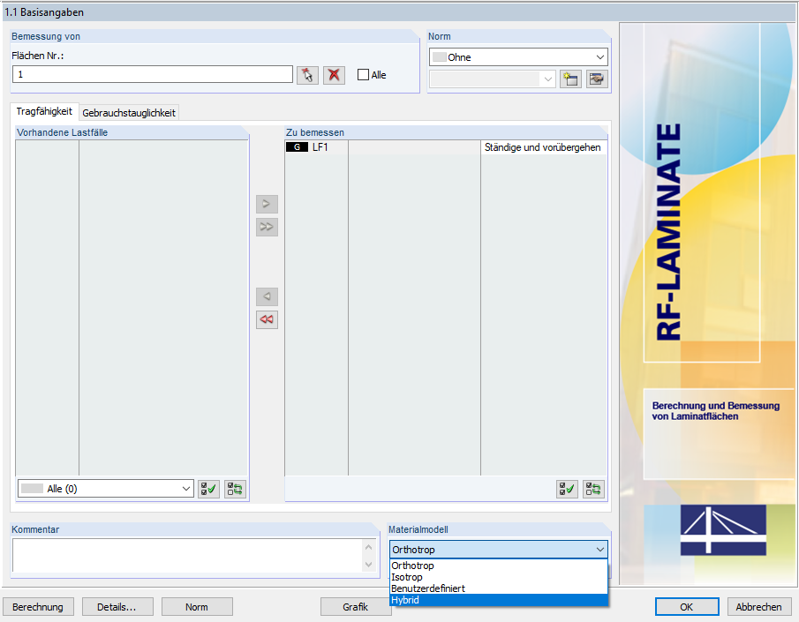Collapse the Materialmodell Orthotrop combo box
This screenshot has height=622, width=799.
pyautogui.click(x=498, y=550)
